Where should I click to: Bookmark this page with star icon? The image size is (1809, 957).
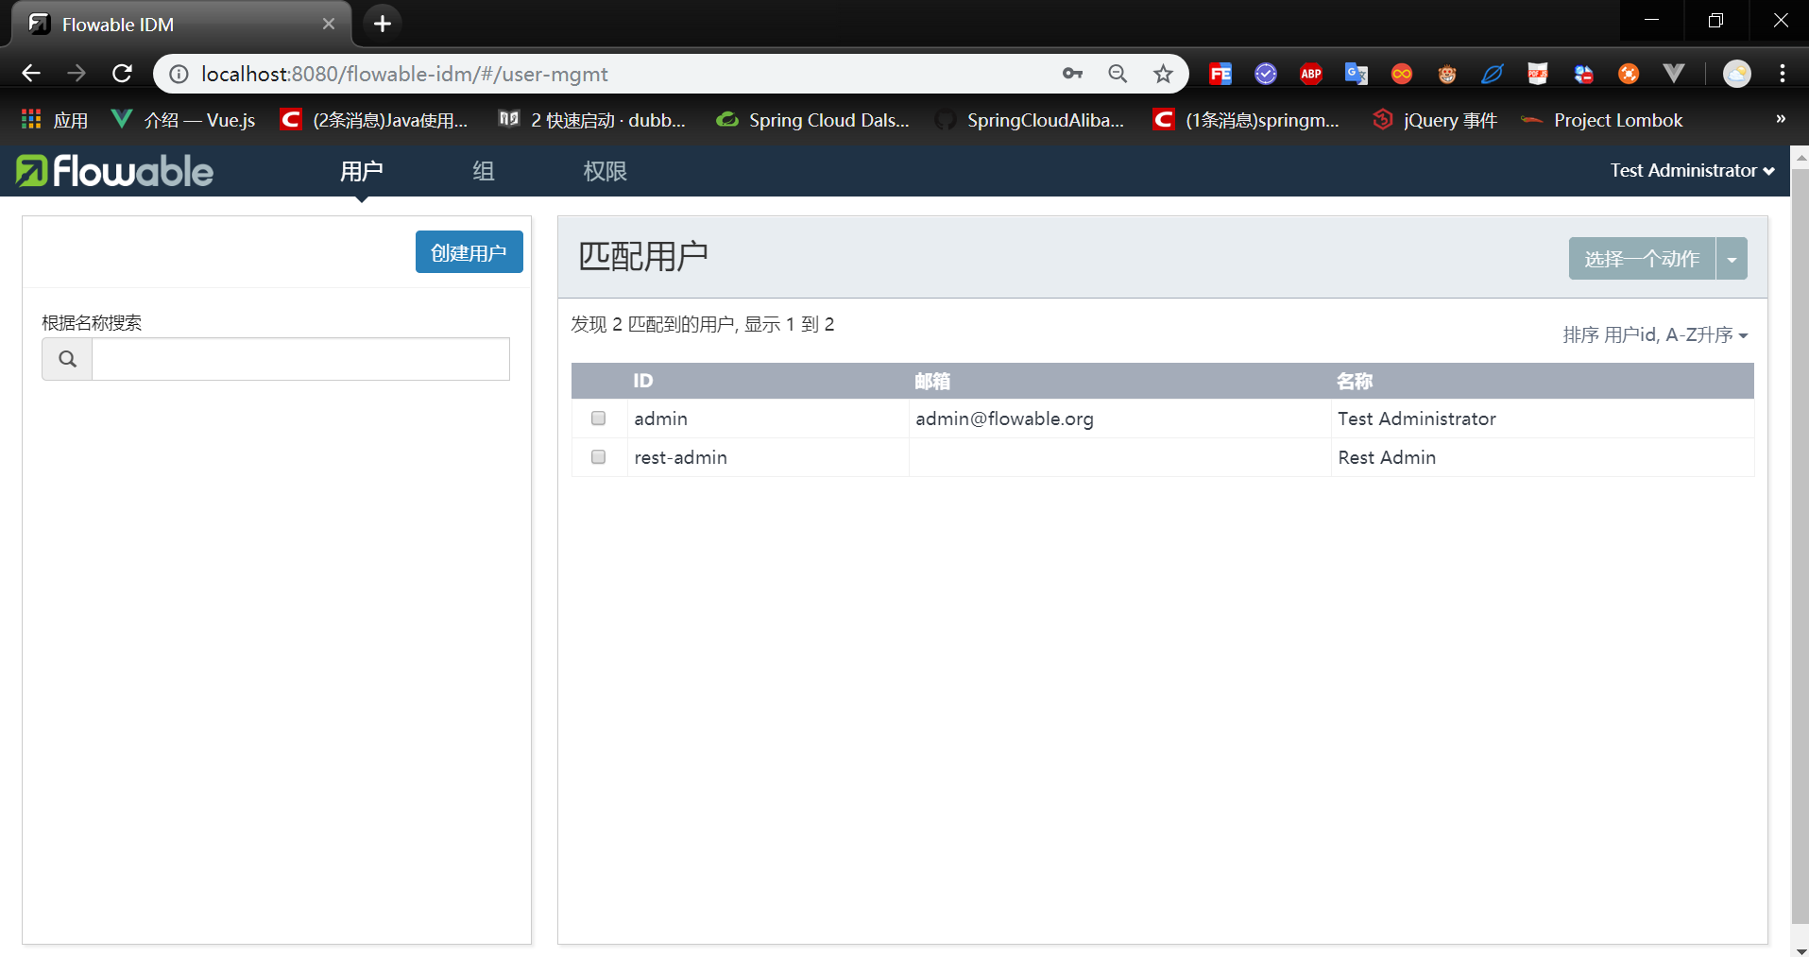coord(1163,74)
